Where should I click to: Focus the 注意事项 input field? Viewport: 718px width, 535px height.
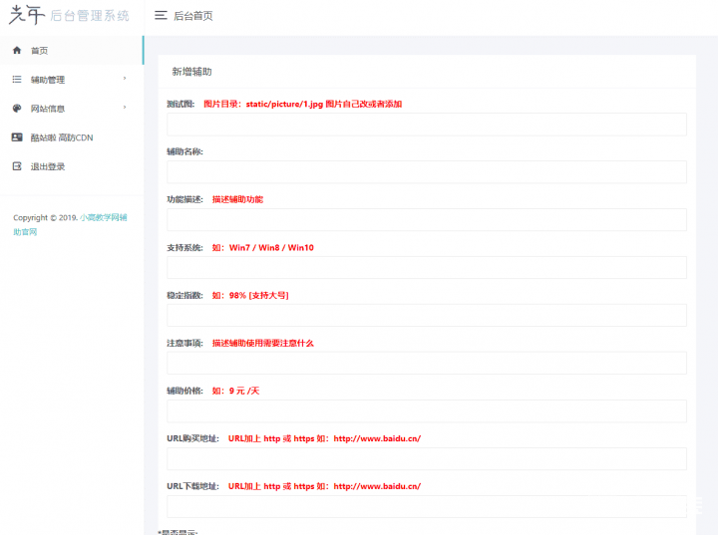(427, 364)
